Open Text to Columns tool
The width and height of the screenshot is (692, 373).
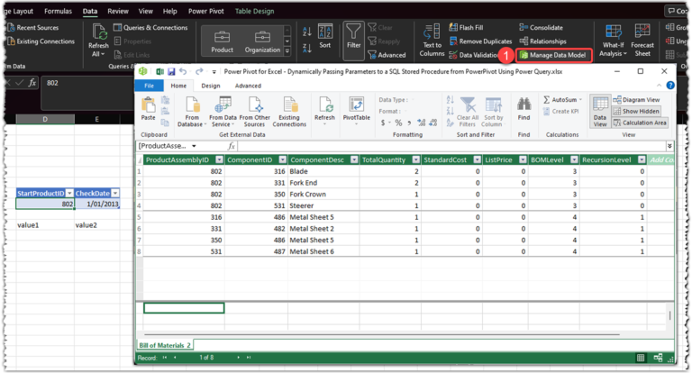(x=432, y=41)
